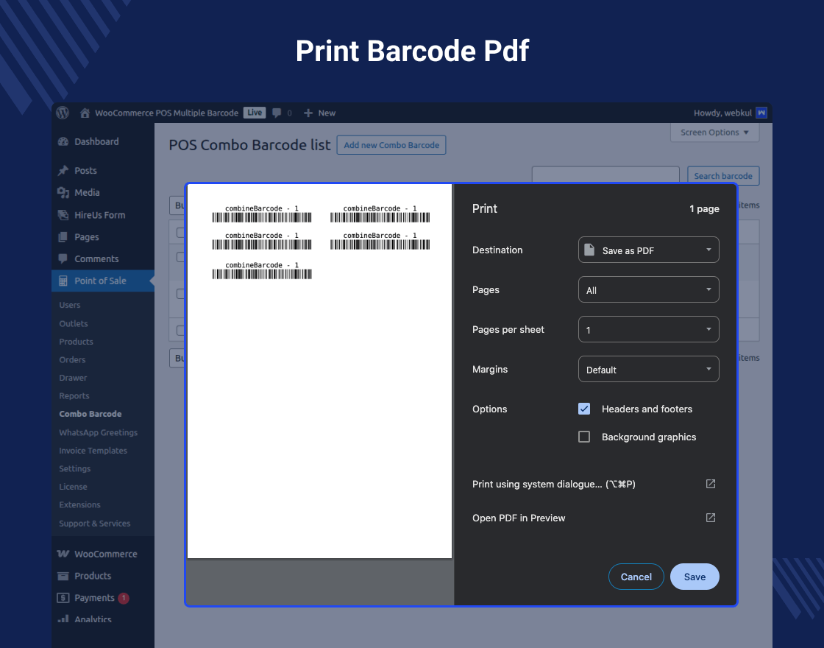
Task: Click the PDF document icon in Destination
Action: tap(589, 250)
